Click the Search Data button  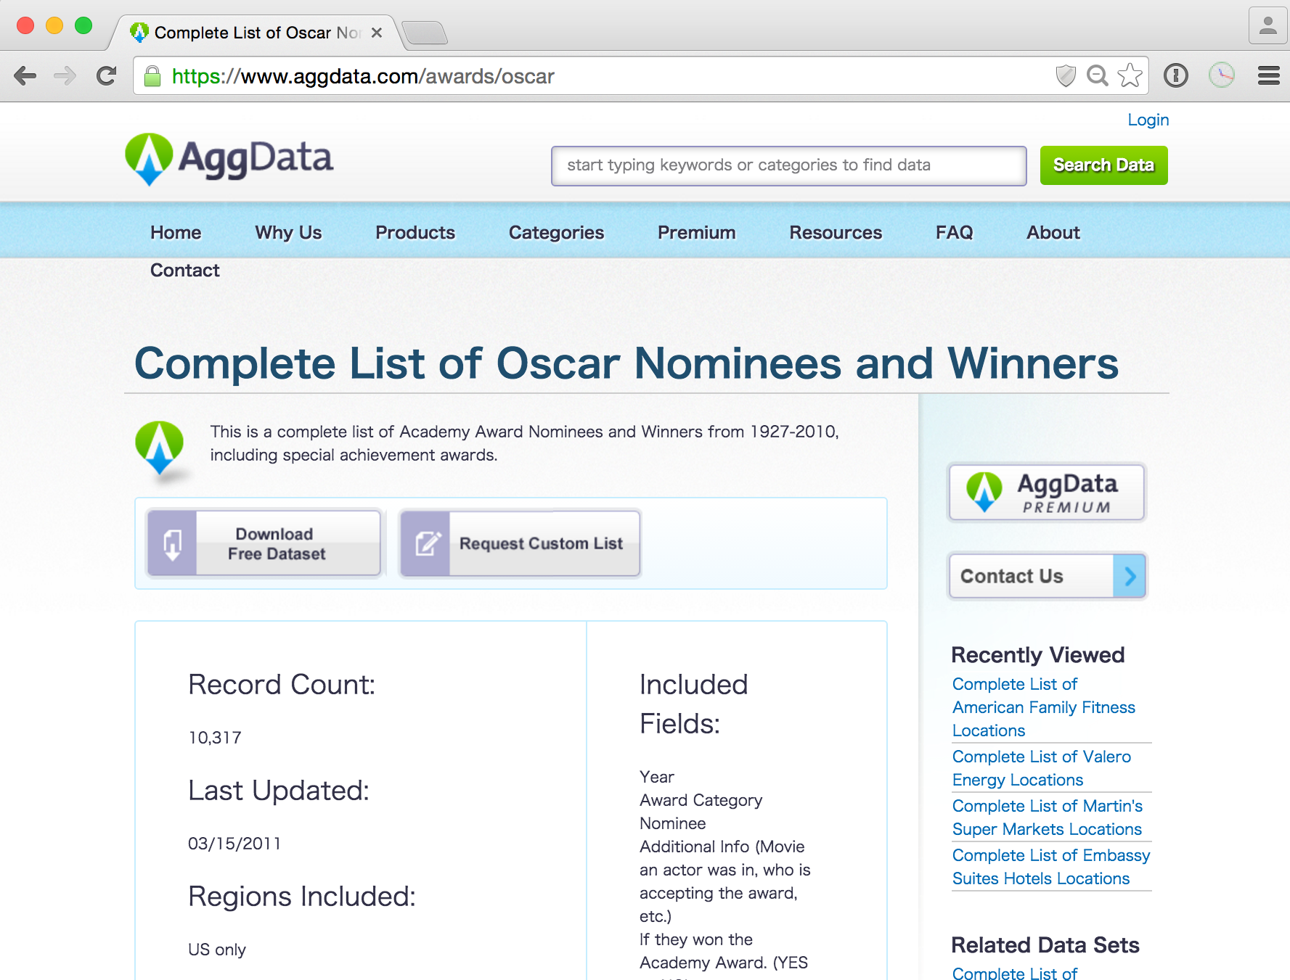(x=1103, y=165)
